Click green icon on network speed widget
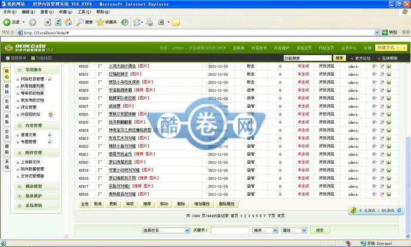 click(x=353, y=210)
